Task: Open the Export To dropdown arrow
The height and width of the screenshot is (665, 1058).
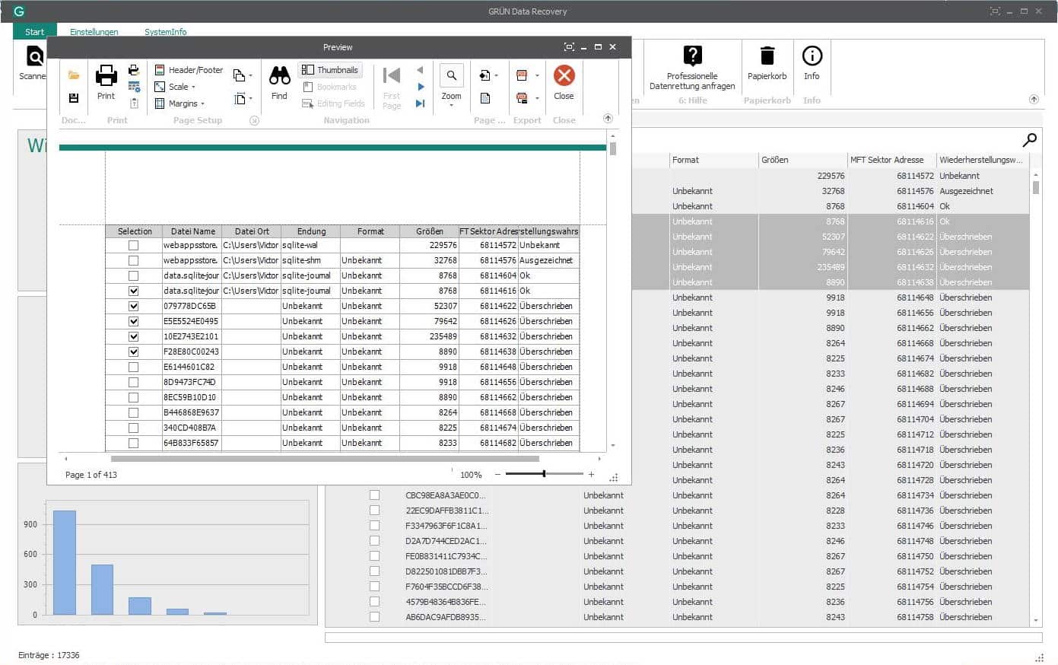Action: point(537,76)
